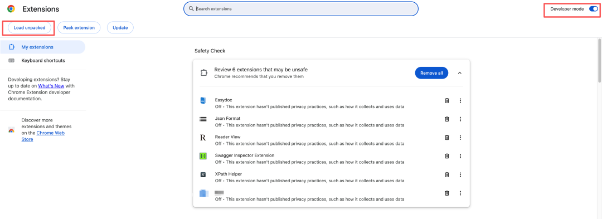Click the page vertical scrollbar
This screenshot has width=602, height=219.
point(599,60)
